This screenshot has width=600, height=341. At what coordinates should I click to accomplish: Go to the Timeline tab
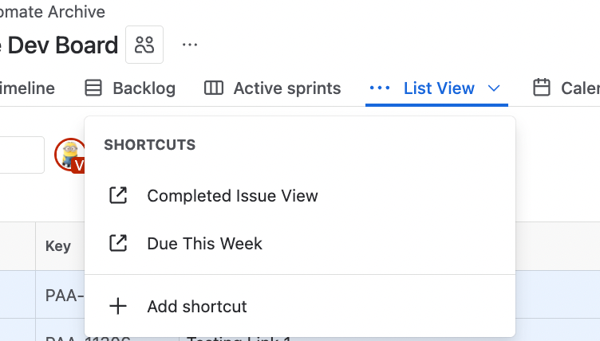[x=27, y=88]
